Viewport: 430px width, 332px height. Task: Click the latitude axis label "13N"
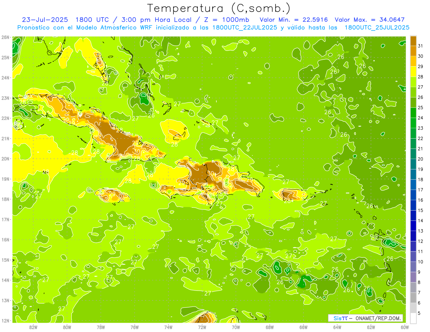[x=5, y=300]
